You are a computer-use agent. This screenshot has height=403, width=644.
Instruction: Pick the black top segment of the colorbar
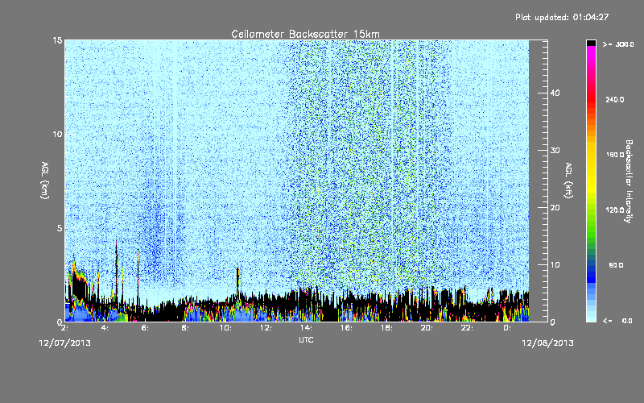click(591, 43)
